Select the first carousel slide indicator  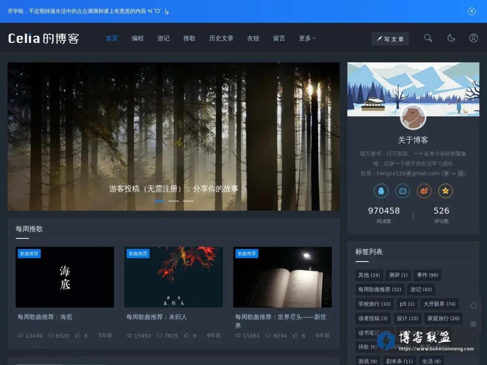[159, 201]
